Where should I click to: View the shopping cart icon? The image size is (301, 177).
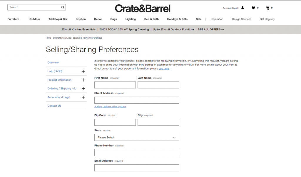click(x=267, y=8)
